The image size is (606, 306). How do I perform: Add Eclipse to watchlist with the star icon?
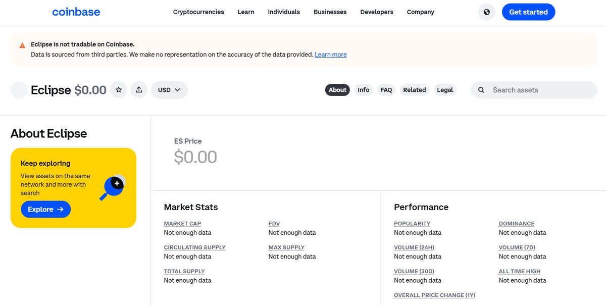119,90
